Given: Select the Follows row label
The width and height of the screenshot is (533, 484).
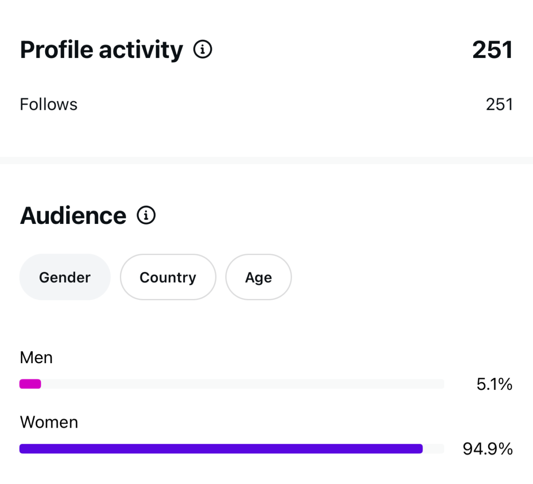Looking at the screenshot, I should click(x=49, y=104).
